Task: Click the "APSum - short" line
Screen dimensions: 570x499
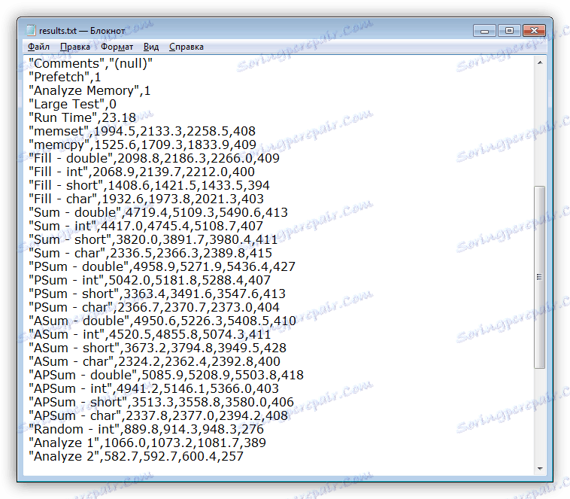Action: click(161, 403)
